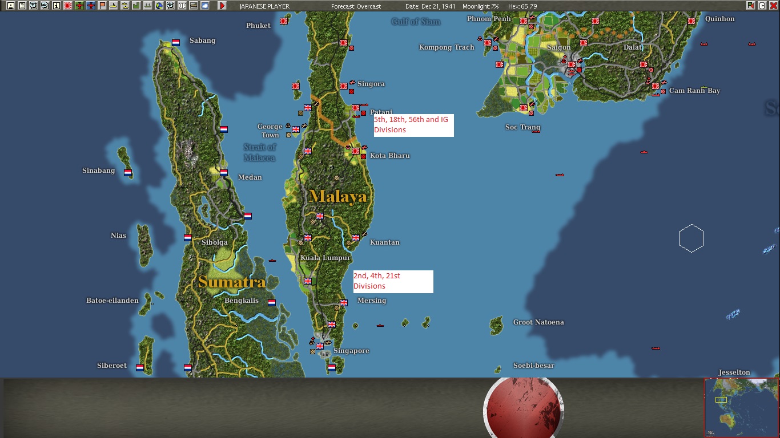Close the game with red X button
This screenshot has height=438, width=780.
tap(773, 6)
